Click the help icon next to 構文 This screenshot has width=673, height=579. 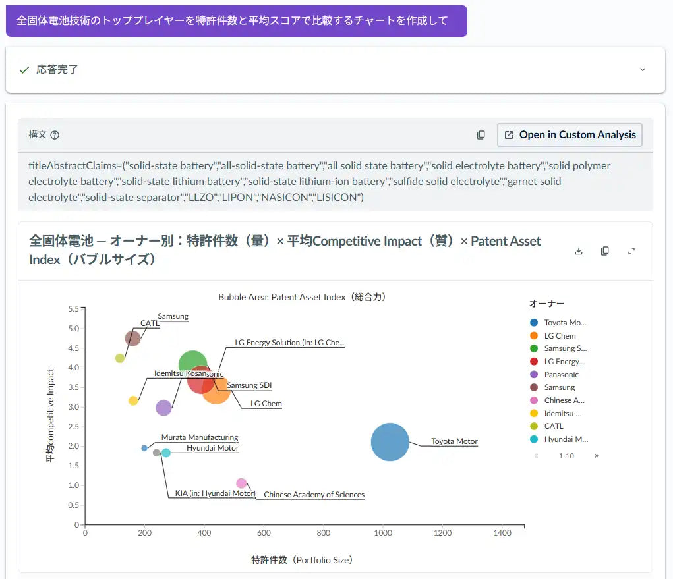click(55, 135)
